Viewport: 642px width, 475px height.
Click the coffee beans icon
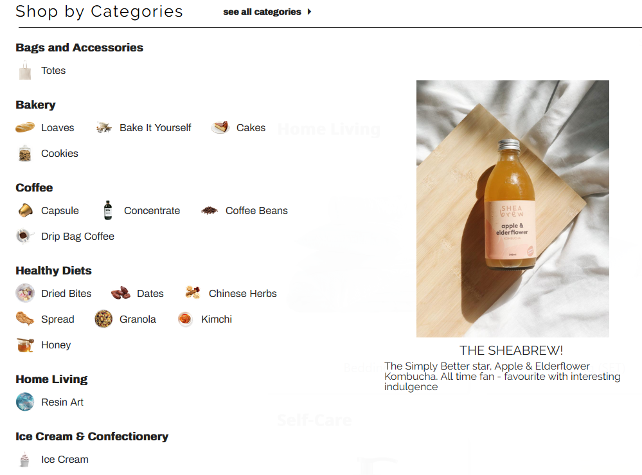tap(210, 210)
